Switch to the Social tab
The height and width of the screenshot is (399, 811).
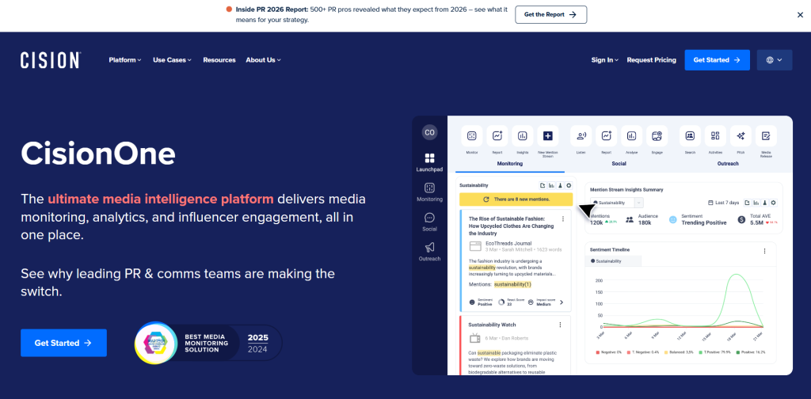(x=619, y=164)
